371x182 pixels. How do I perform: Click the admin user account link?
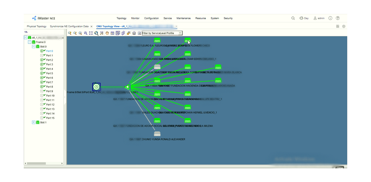319,18
